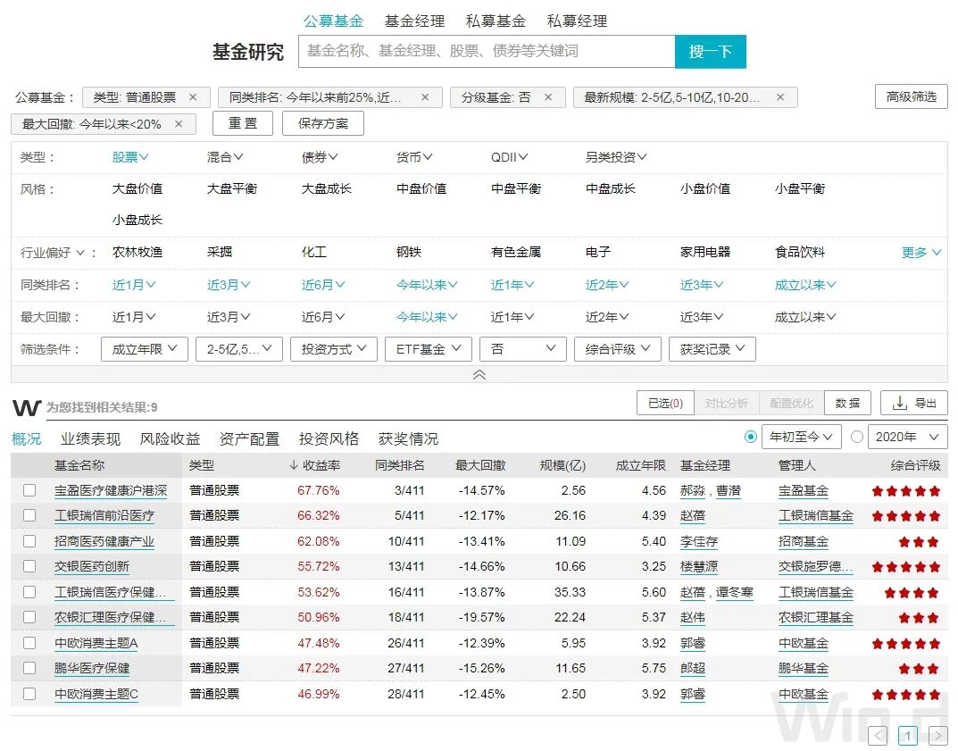Check the box for 中欧消费主题A
Viewport: 958px width, 751px height.
point(29,643)
